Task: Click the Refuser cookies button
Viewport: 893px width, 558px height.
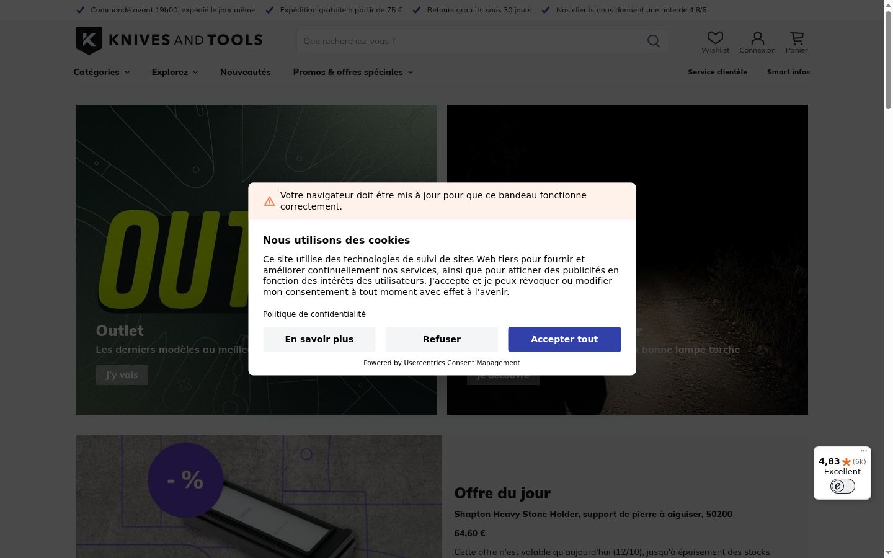Action: [442, 339]
